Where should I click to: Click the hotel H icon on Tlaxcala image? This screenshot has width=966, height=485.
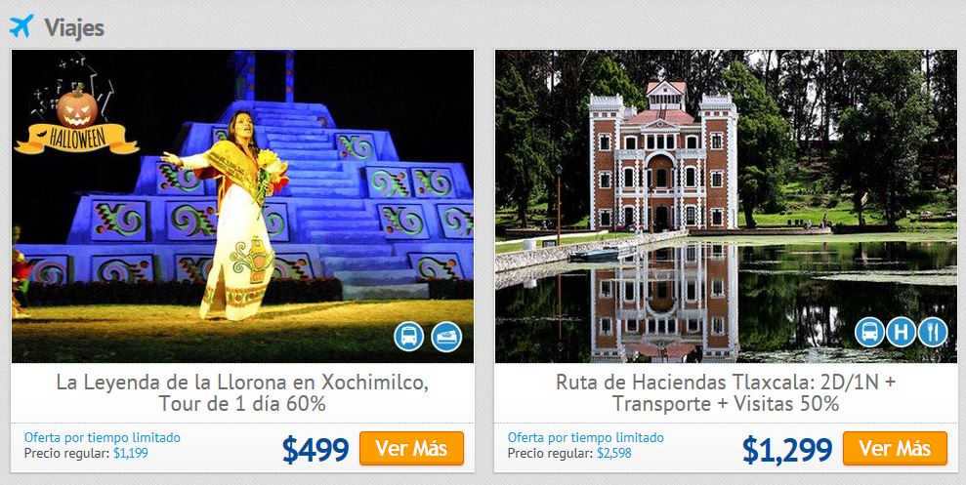click(x=902, y=333)
